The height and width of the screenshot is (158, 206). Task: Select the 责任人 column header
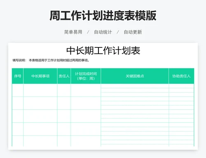64,76
